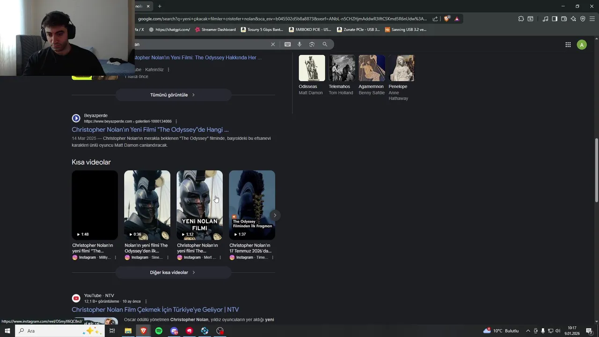Image resolution: width=599 pixels, height=337 pixels.
Task: Open the Google apps grid
Action: [568, 44]
